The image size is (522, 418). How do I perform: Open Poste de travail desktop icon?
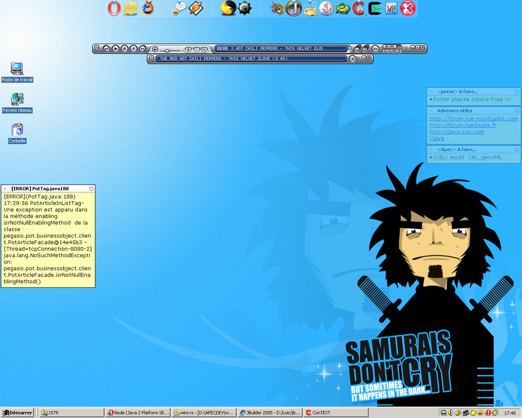click(x=17, y=71)
